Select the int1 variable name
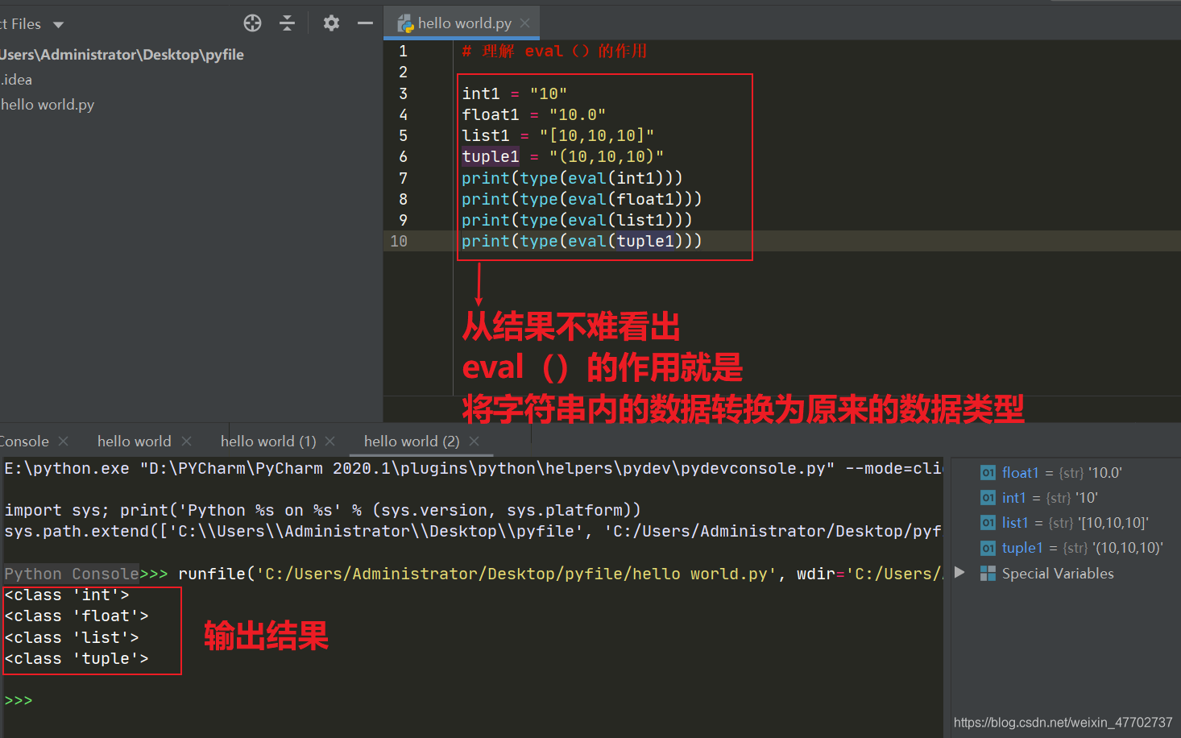 (1013, 498)
